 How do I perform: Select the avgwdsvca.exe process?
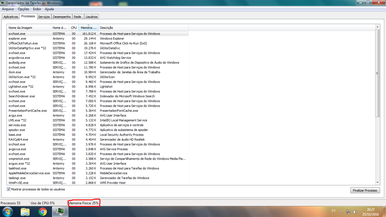98,58
